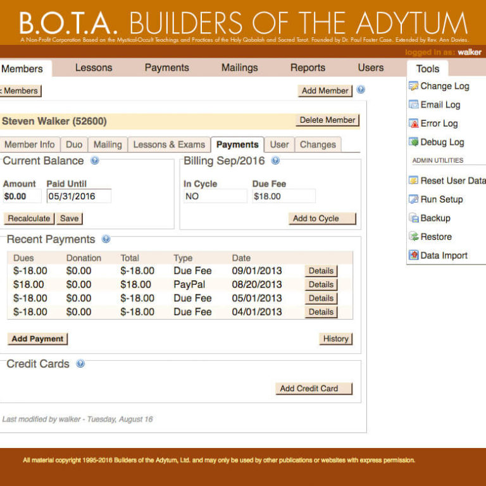The image size is (486, 486).
Task: Open the Debug Log menu entry
Action: click(x=442, y=142)
